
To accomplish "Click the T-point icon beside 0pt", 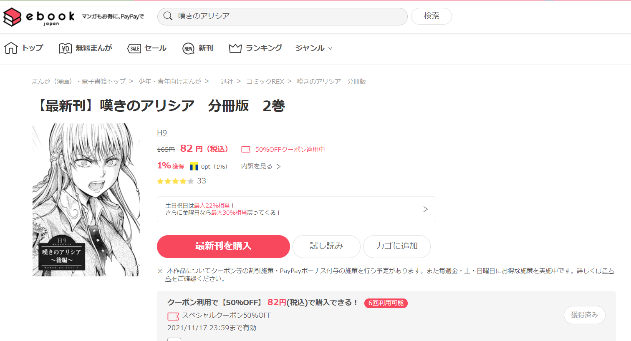I will [194, 166].
